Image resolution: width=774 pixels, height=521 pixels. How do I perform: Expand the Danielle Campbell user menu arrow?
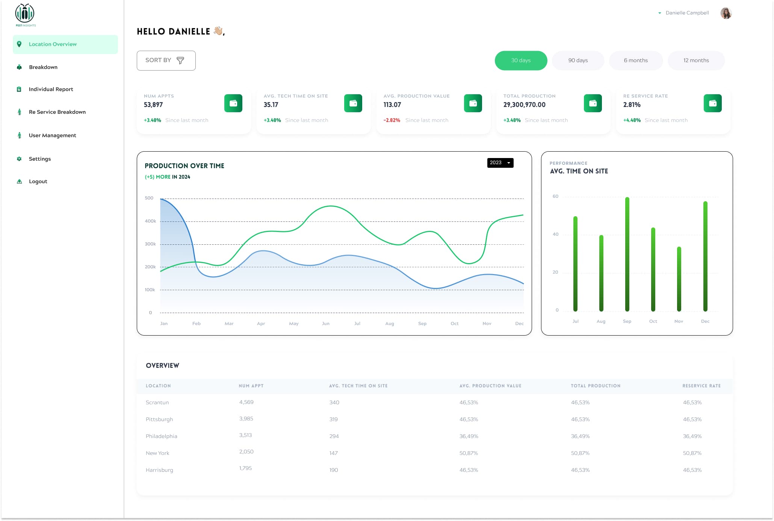coord(659,13)
